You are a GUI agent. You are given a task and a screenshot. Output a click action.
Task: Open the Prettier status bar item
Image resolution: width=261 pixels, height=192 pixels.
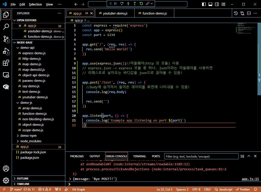tap(243, 189)
